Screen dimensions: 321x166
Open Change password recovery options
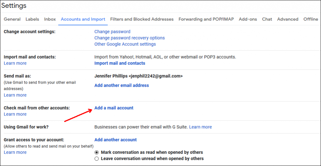tap(129, 38)
